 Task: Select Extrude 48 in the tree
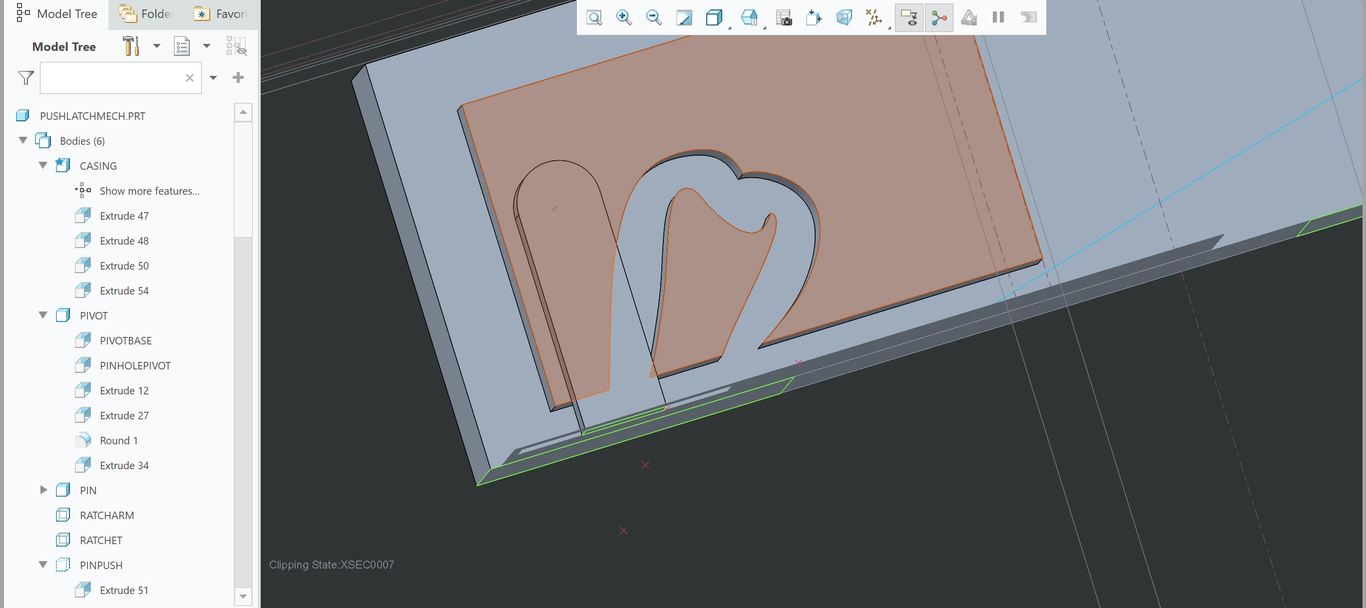pos(124,241)
